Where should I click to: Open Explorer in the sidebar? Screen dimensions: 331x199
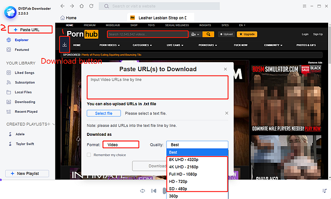point(21,40)
